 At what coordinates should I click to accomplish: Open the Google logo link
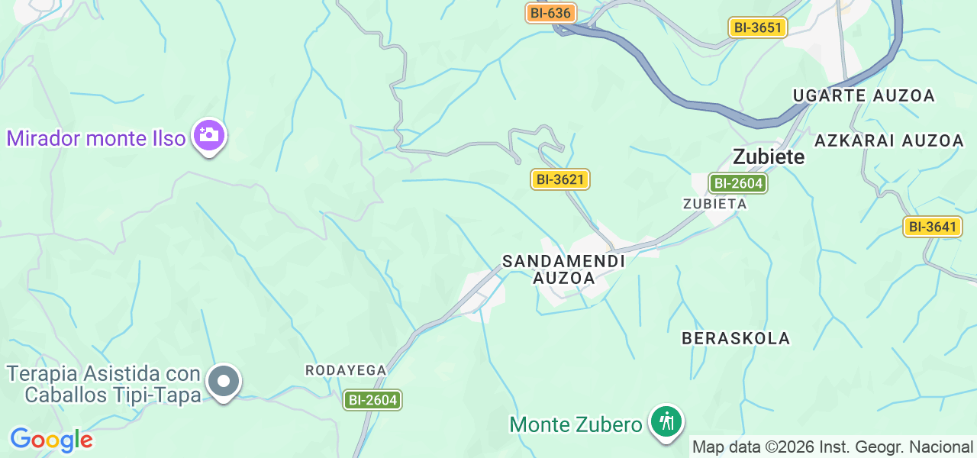tap(51, 440)
